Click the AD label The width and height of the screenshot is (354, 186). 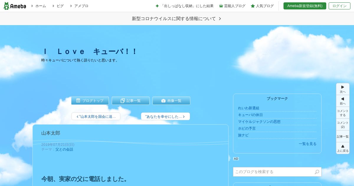click(x=236, y=159)
